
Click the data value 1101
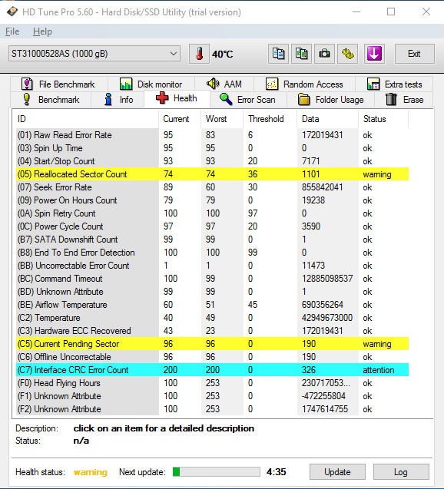click(311, 174)
